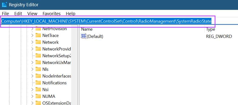This screenshot has width=238, height=105.
Task: Click the Notifications folder icon
Action: [38, 83]
